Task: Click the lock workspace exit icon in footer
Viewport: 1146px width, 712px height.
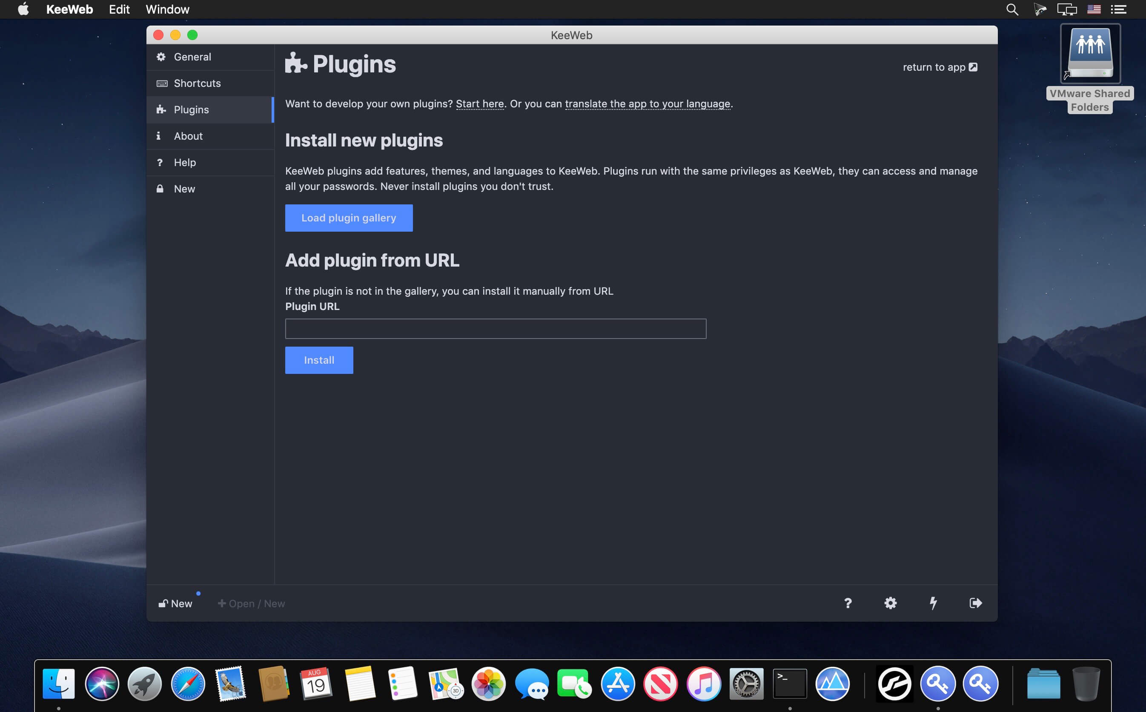Action: coord(976,603)
